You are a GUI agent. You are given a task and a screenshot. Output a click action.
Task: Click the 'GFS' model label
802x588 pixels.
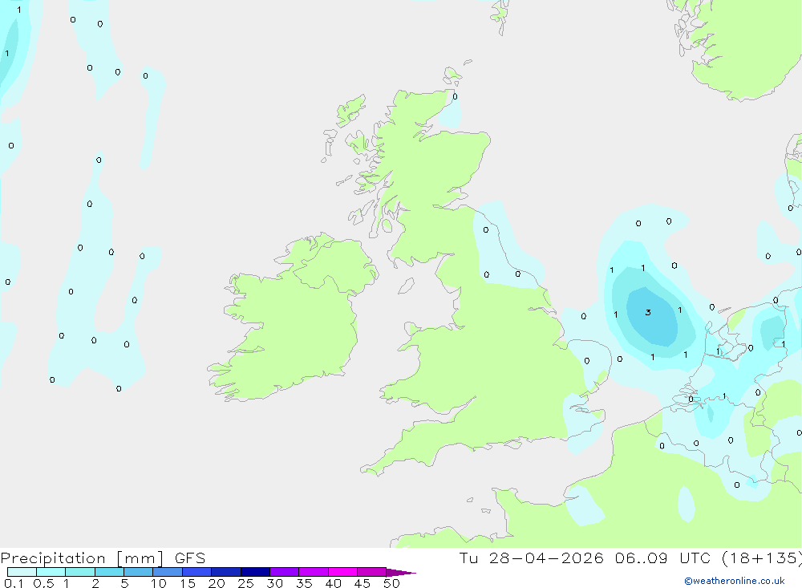click(190, 558)
